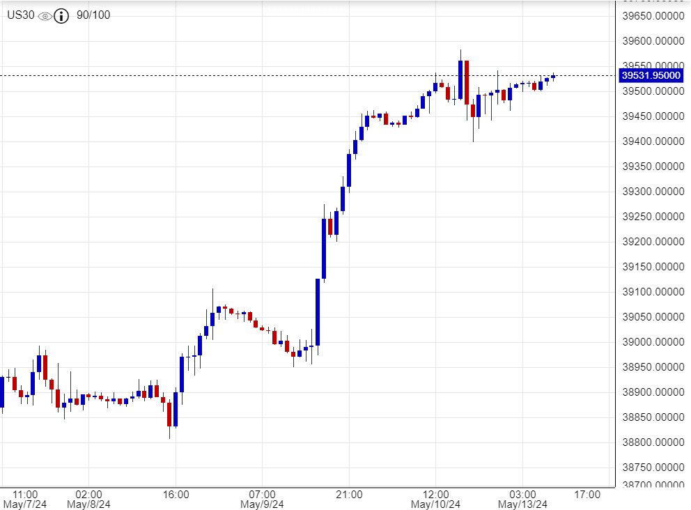Click the 90/100 indicator text
This screenshot has width=691, height=510.
(93, 15)
